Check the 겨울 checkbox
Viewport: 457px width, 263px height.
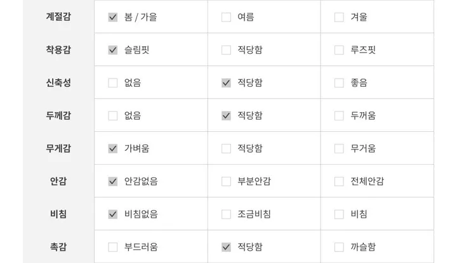point(339,17)
